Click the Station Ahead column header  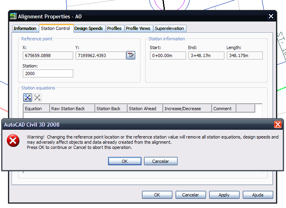(x=145, y=109)
